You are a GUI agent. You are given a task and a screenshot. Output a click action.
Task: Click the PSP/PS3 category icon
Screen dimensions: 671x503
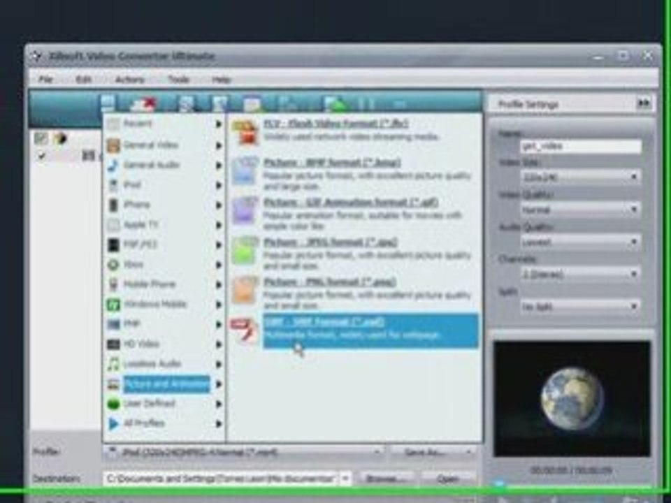point(113,245)
